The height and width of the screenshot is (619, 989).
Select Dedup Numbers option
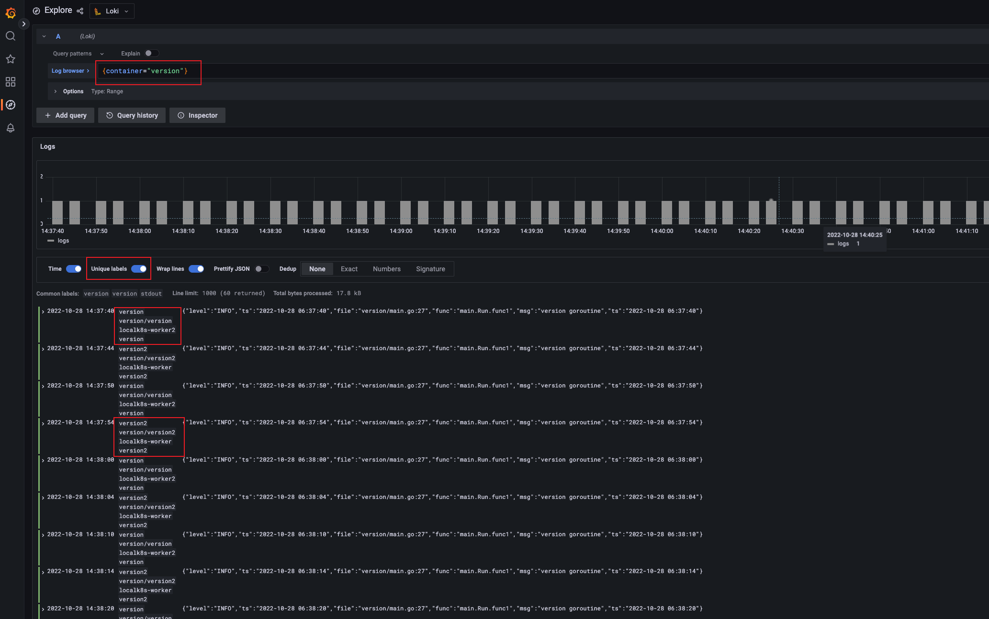point(387,269)
